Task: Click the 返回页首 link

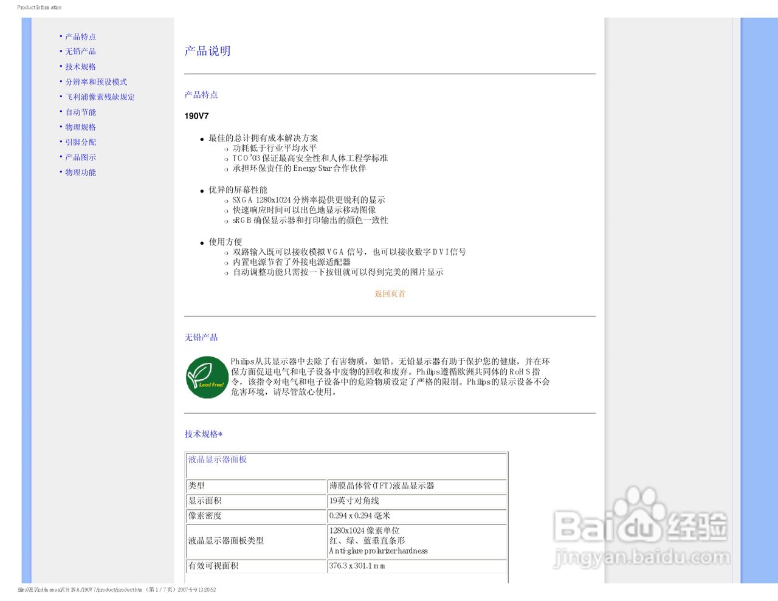Action: coord(390,294)
